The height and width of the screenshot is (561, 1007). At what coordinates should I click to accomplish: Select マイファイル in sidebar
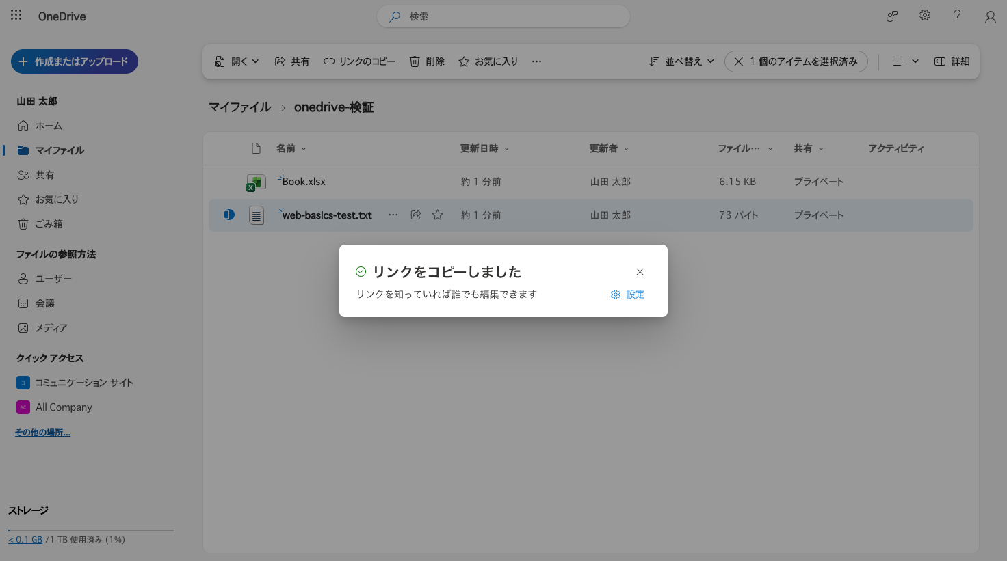[x=51, y=150]
